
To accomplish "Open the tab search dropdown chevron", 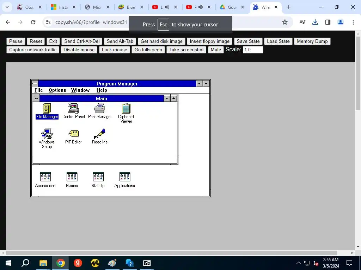I will coord(7,7).
